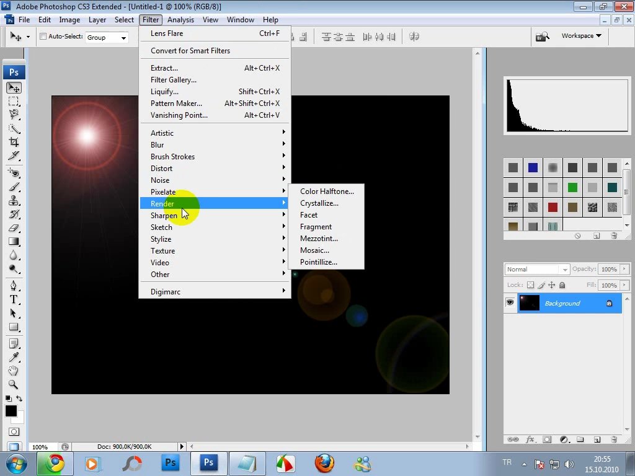Select the Rectangle shape tool

(14, 327)
